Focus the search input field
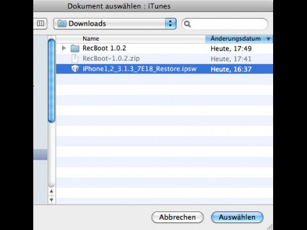 tap(224, 24)
